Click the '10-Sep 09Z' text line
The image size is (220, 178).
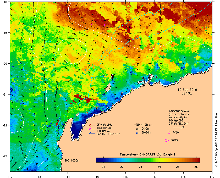176,120
